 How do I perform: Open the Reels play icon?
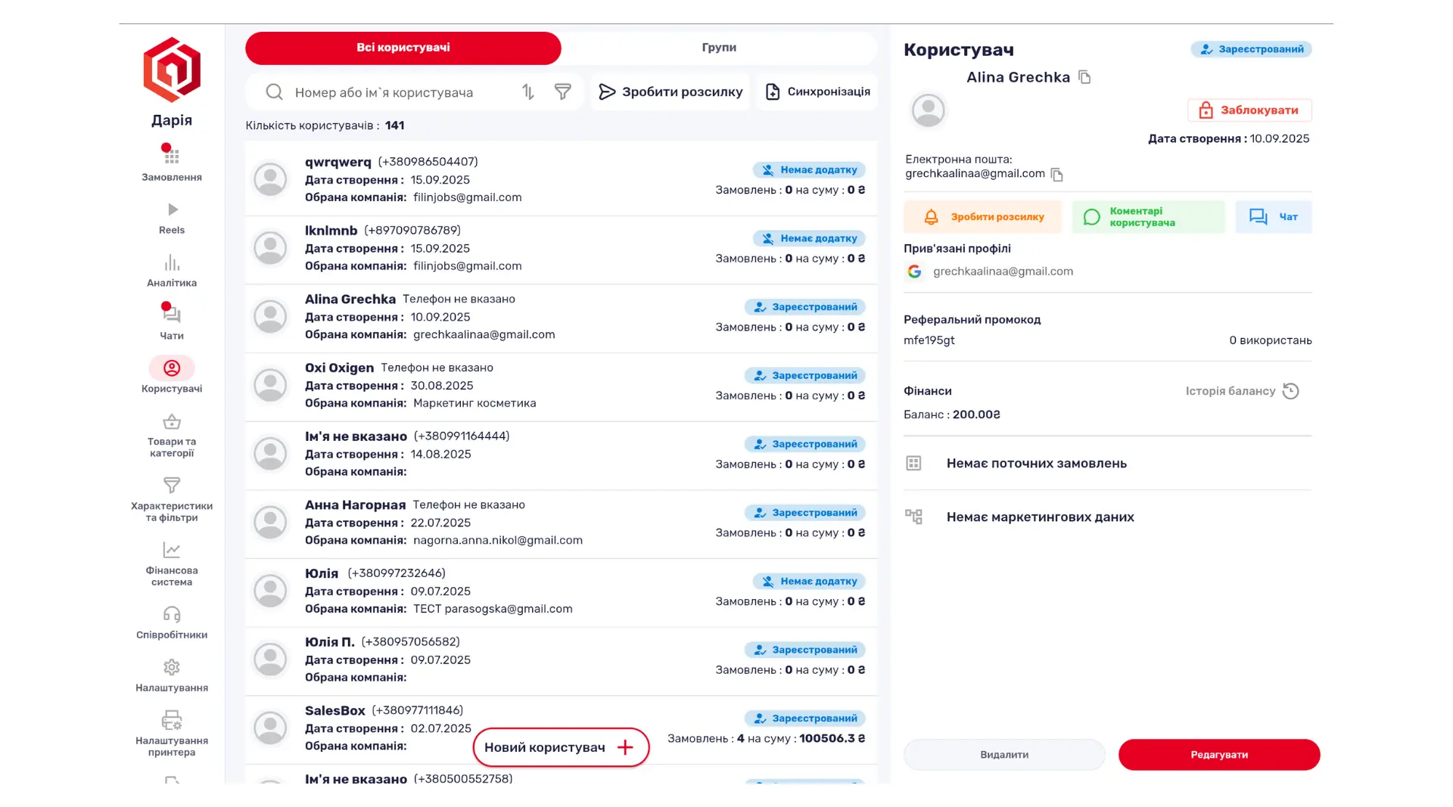click(173, 210)
